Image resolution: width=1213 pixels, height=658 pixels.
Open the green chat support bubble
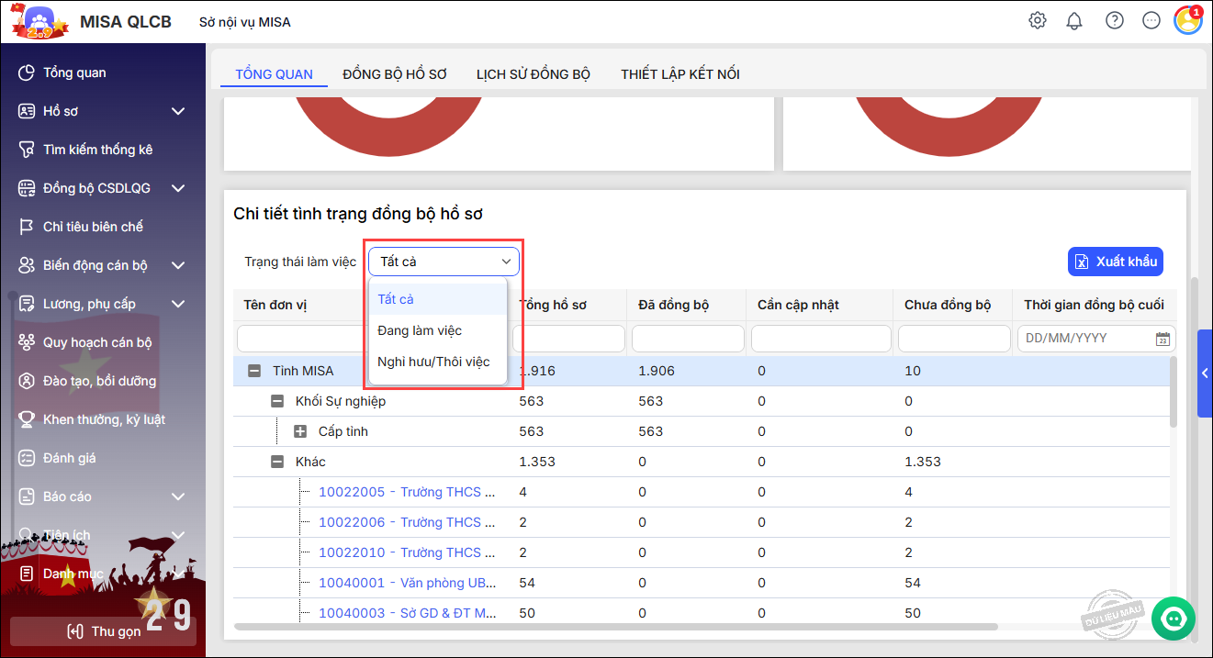pyautogui.click(x=1173, y=619)
